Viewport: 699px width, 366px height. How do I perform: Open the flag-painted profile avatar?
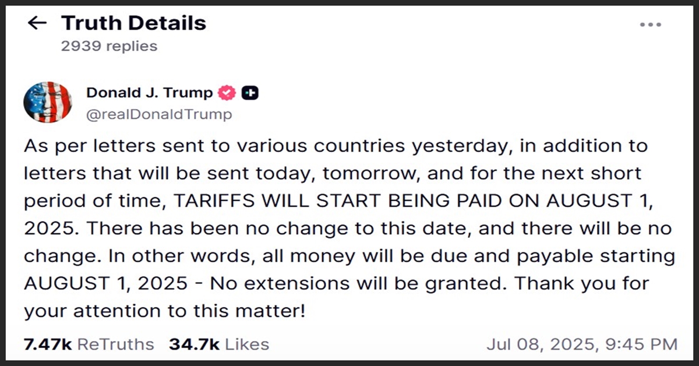(x=48, y=102)
